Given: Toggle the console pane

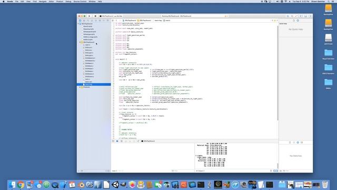Looking at the screenshot, I should click(x=276, y=171).
